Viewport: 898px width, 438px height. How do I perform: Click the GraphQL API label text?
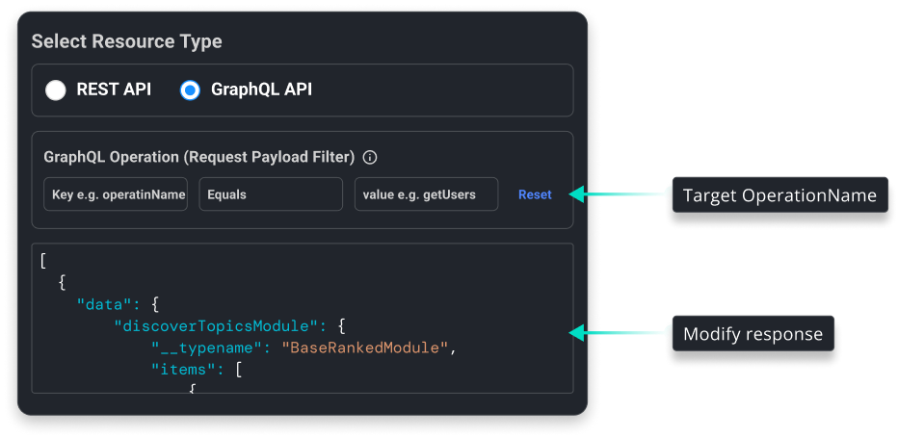pos(262,90)
